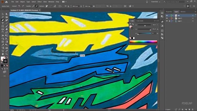Activate the Pen tool
This screenshot has width=197, height=111.
coord(3,20)
